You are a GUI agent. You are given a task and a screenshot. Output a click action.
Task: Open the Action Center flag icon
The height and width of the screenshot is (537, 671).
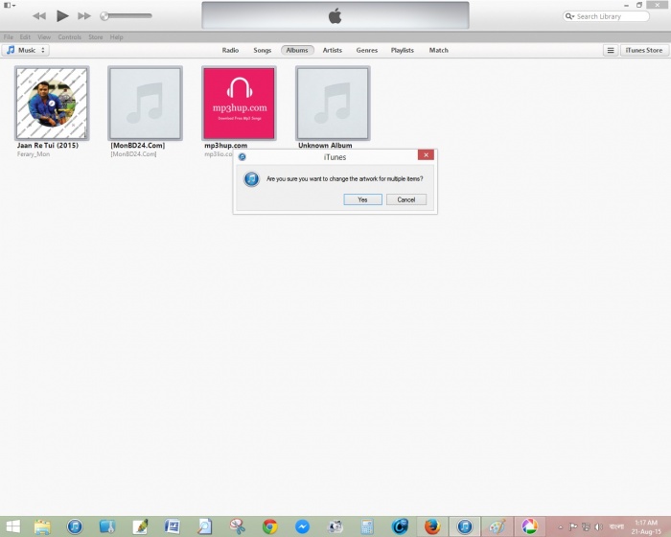pos(573,526)
